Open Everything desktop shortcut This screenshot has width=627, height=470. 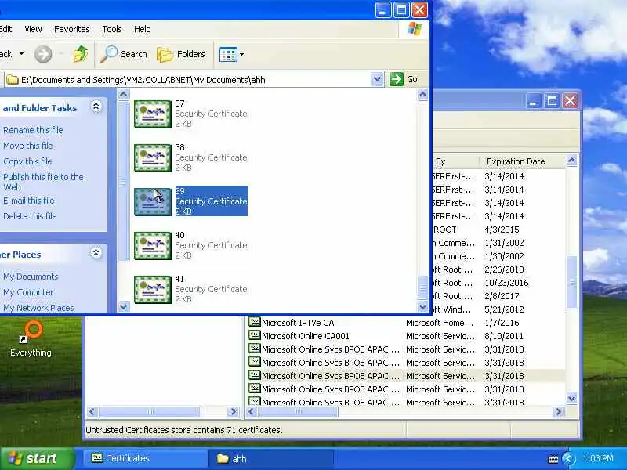tap(31, 338)
